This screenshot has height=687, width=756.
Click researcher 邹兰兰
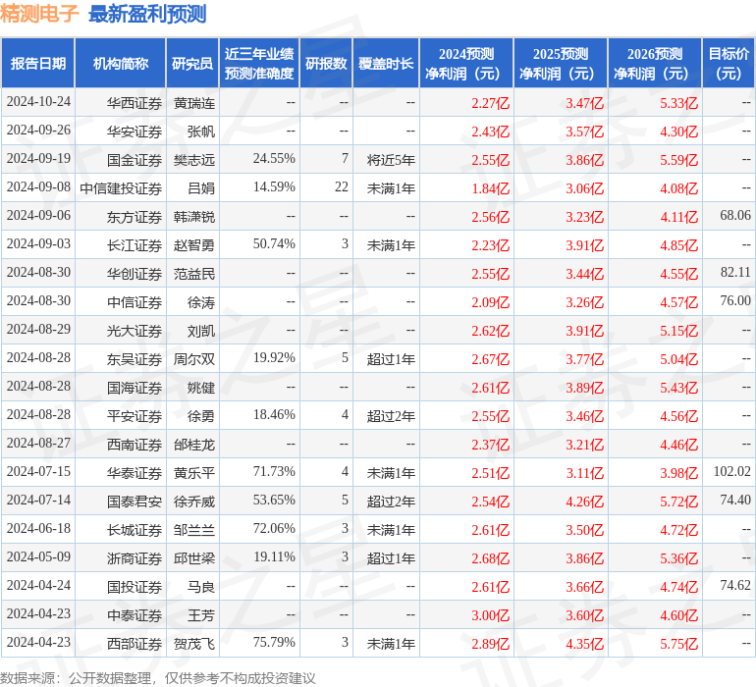pyautogui.click(x=193, y=530)
